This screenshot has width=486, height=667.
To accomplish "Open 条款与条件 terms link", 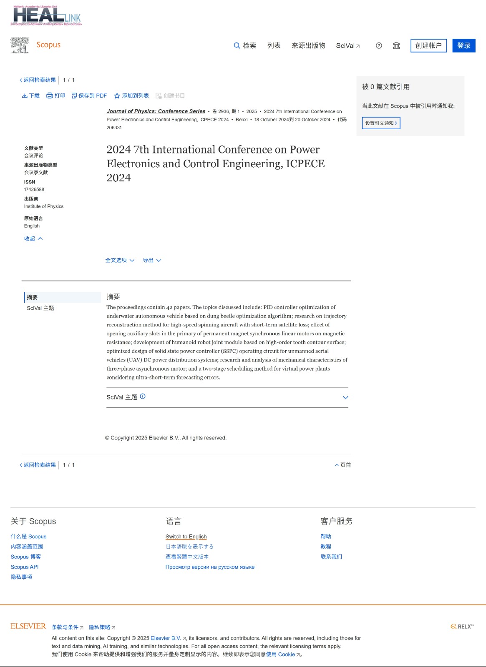I will tap(68, 627).
